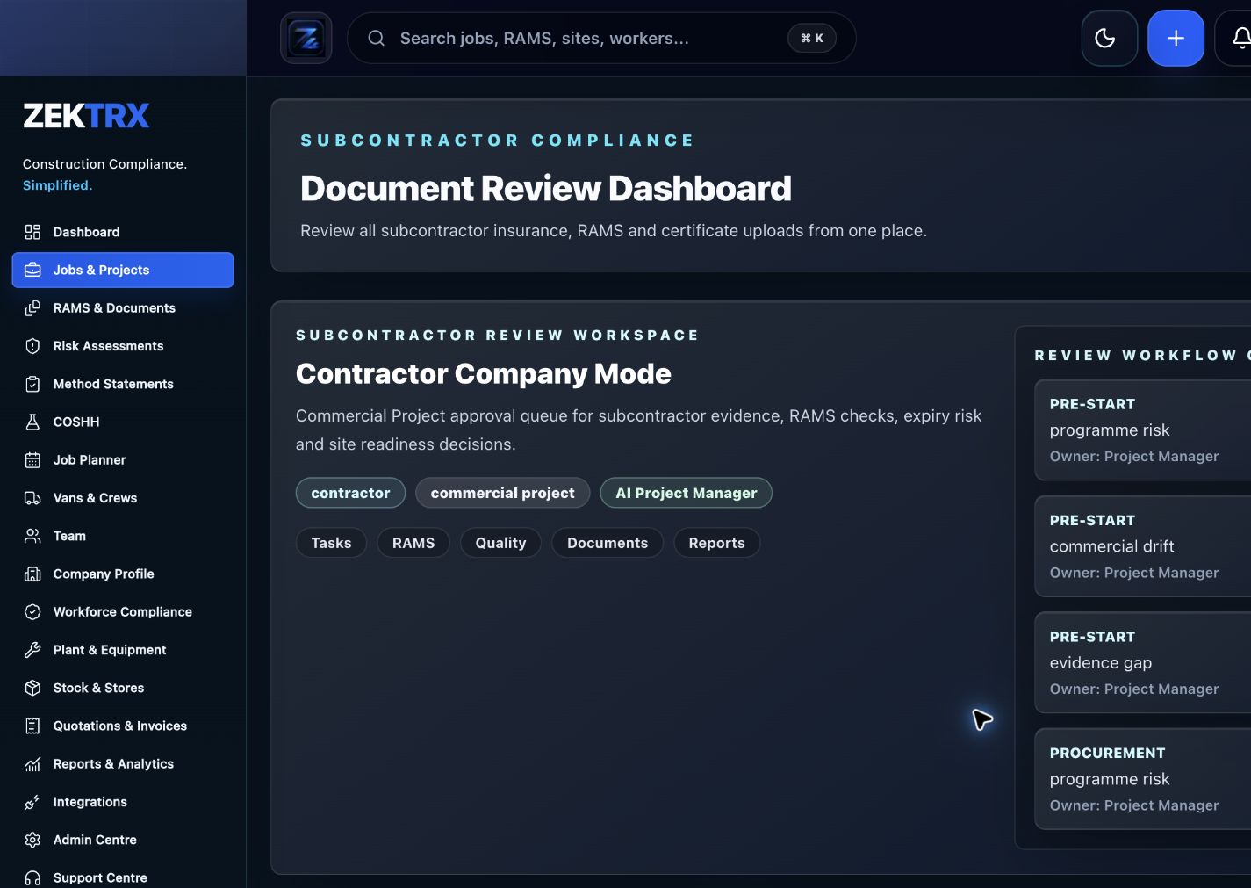Click the Plant & Equipment wrench icon
Screen dimensions: 1251x888
click(32, 650)
